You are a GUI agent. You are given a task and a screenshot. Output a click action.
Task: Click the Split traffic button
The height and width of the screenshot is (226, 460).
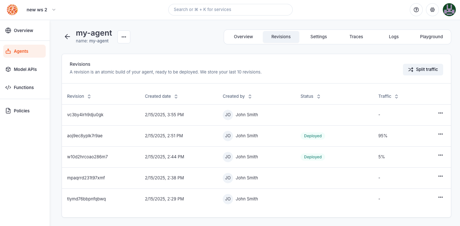coord(423,70)
